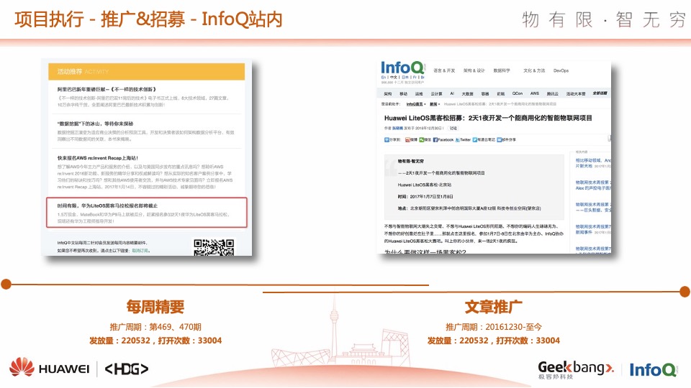Switch language to 日本
This screenshot has width=691, height=388.
pyautogui.click(x=405, y=78)
